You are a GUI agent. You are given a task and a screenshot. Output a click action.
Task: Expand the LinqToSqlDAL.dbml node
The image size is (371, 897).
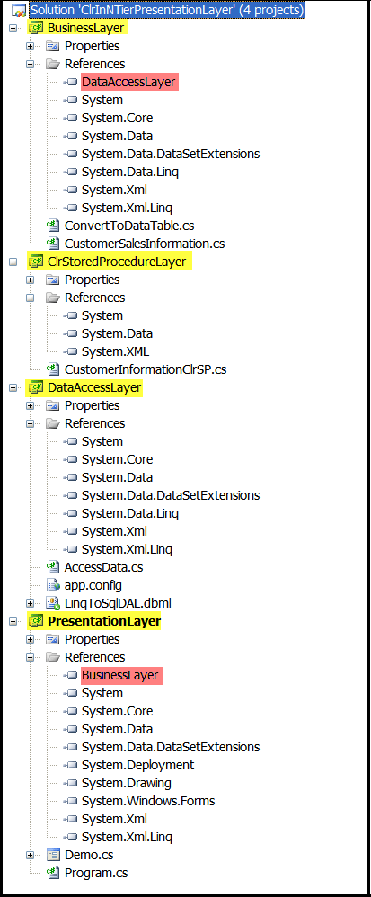(30, 603)
